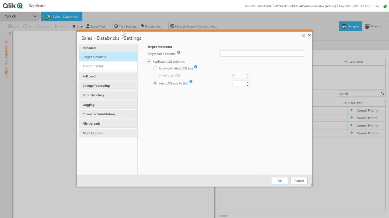Open the Sales - Databricks task tab
The height and width of the screenshot is (218, 389).
point(62,17)
